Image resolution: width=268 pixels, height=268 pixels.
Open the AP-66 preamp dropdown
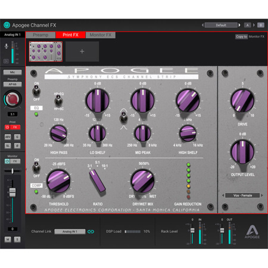tap(13, 84)
